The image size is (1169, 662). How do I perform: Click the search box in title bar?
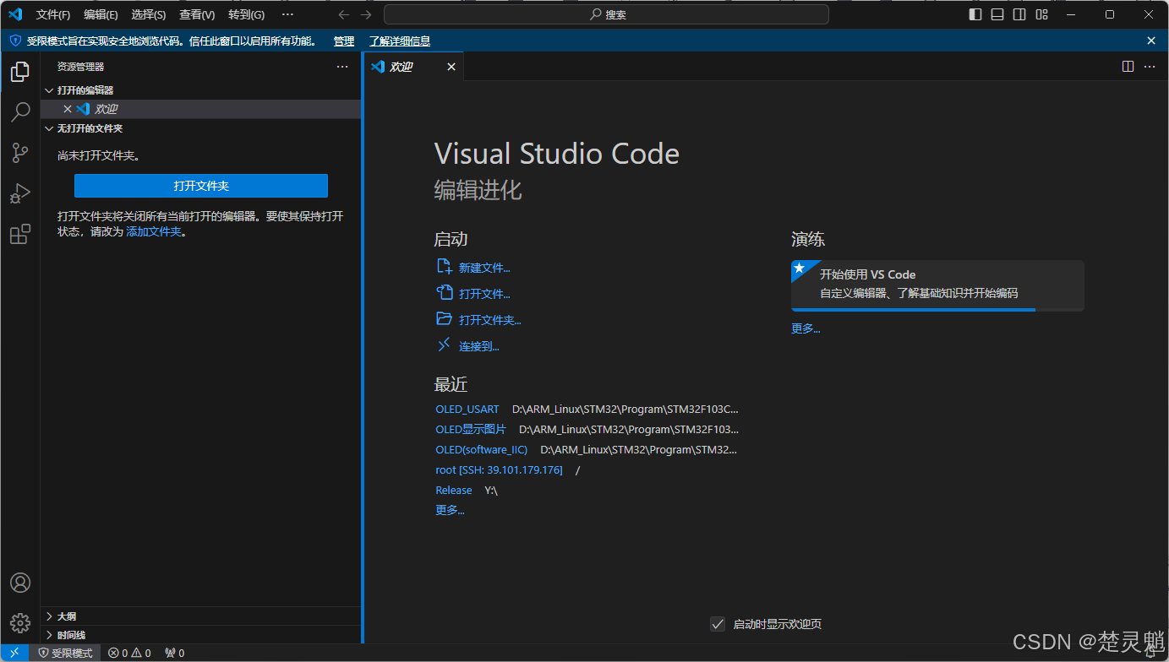click(x=606, y=14)
